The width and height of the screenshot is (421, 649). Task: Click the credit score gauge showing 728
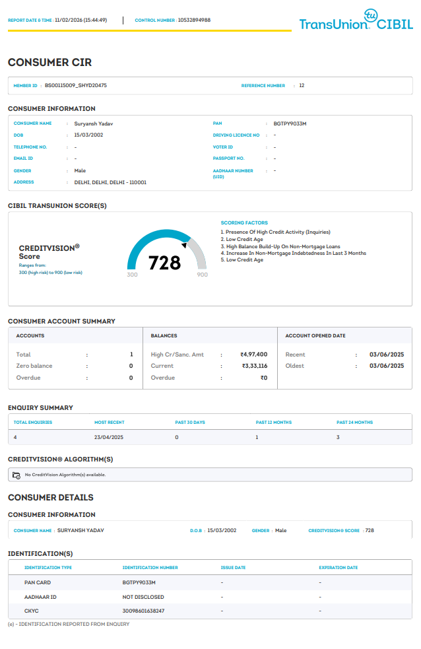pyautogui.click(x=167, y=254)
